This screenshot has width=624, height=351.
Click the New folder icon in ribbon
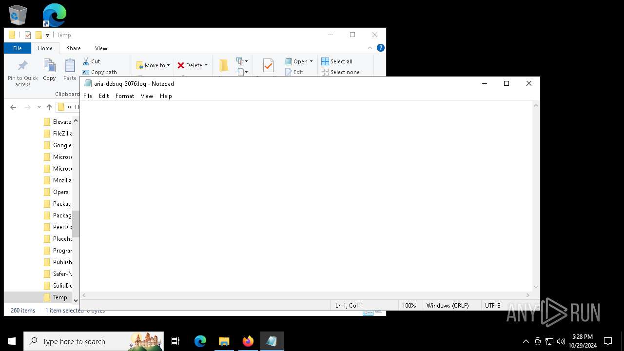[223, 66]
